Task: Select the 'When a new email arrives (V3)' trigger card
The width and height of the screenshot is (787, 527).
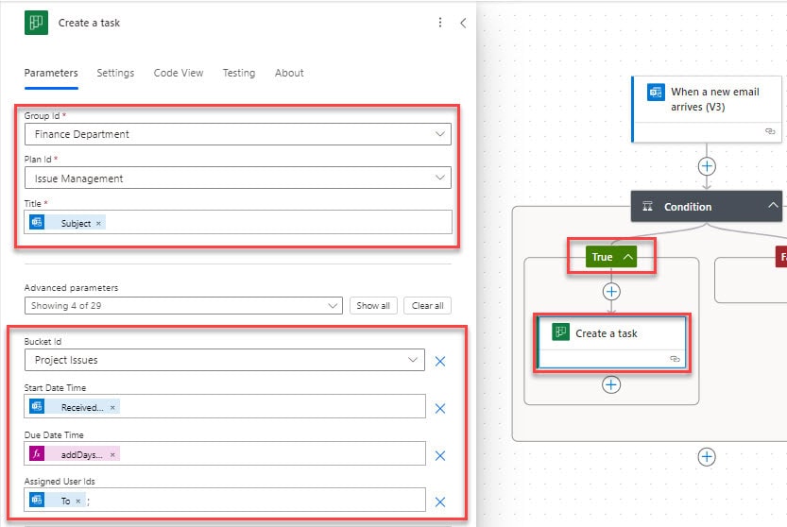Action: (x=707, y=109)
